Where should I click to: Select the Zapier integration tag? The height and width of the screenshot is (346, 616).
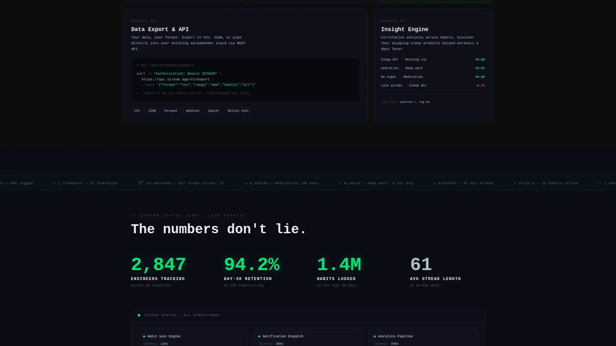coord(214,111)
